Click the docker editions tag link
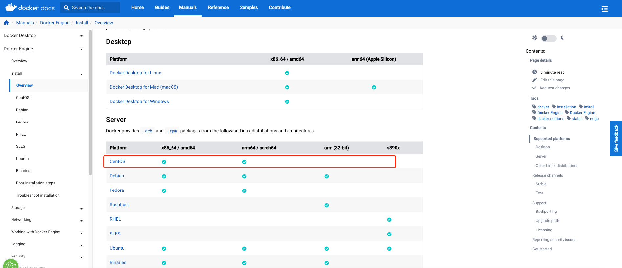Screen dimensions: 622x268 pyautogui.click(x=550, y=119)
